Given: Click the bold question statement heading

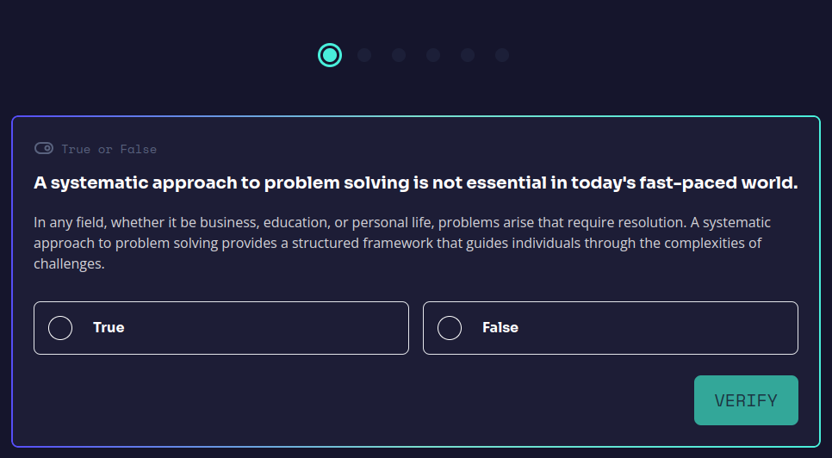Looking at the screenshot, I should (x=415, y=183).
